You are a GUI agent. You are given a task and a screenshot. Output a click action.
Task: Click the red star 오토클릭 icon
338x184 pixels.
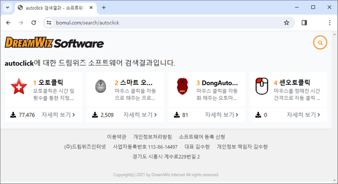click(x=19, y=86)
